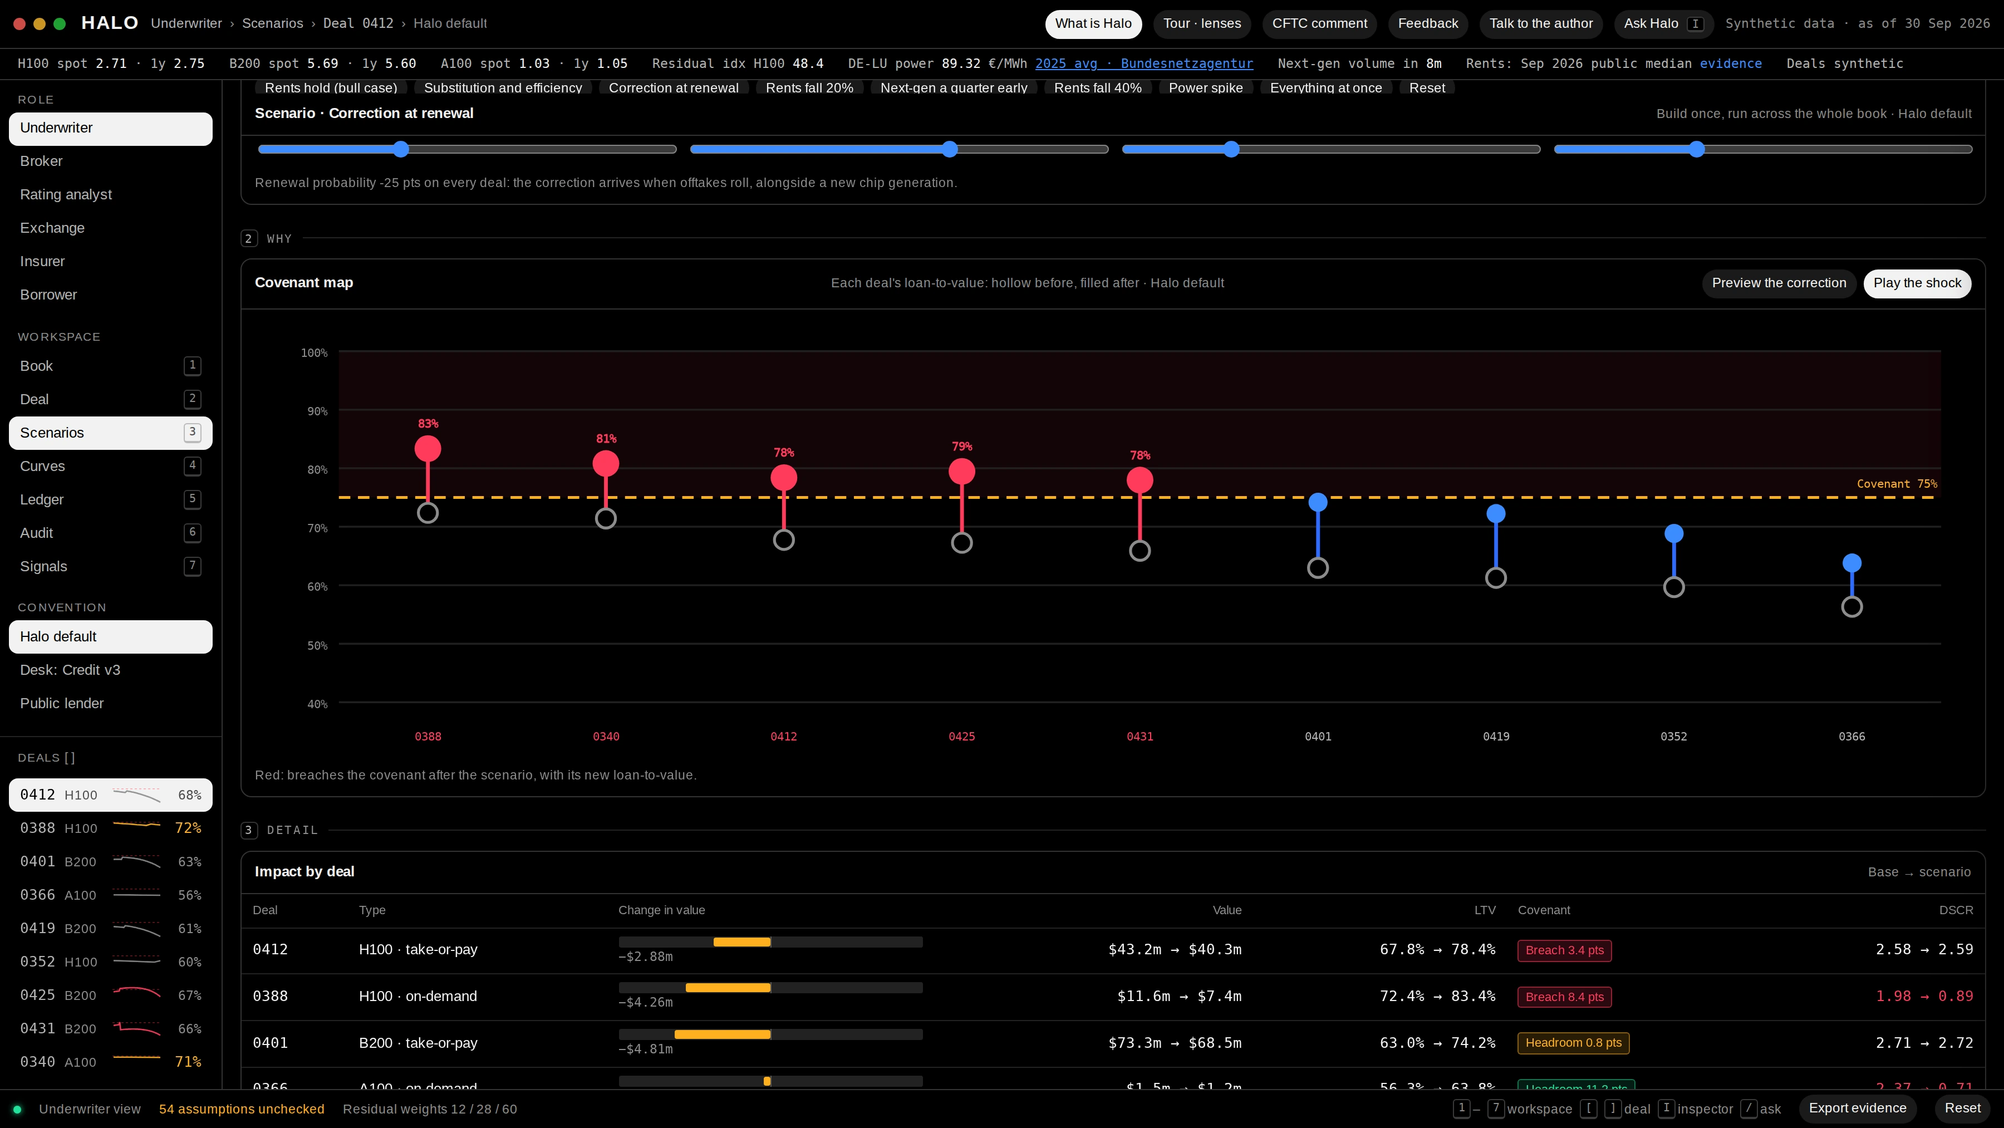Click the 54 assumptions unchecked status

click(242, 1109)
